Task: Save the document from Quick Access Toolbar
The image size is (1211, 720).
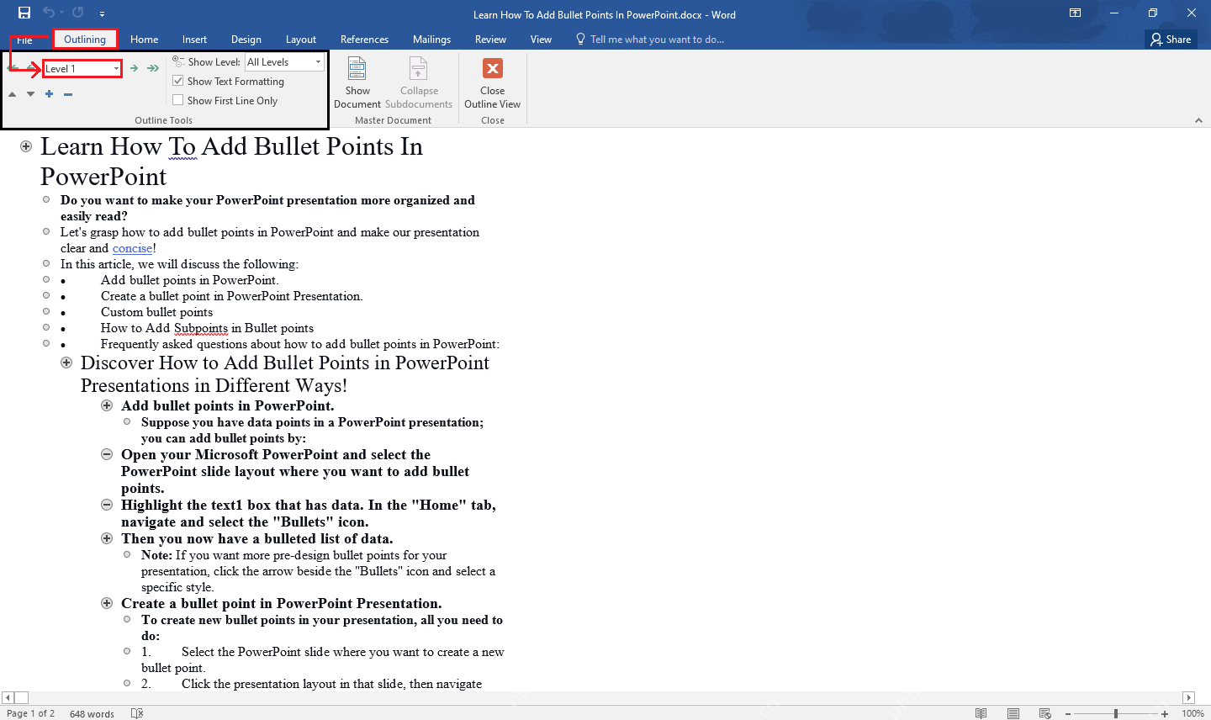Action: [x=24, y=13]
